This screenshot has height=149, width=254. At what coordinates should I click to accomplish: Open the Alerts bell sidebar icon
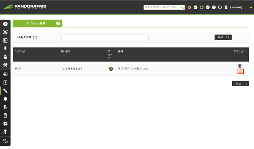5,99
